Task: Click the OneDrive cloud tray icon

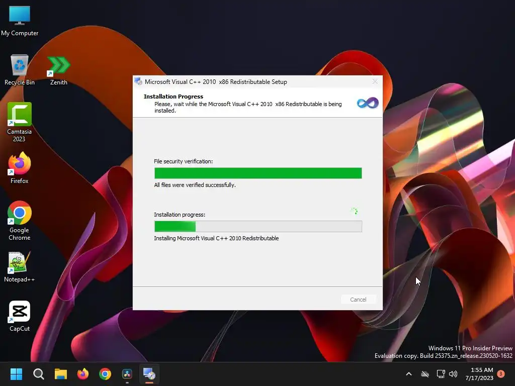Action: [x=425, y=374]
